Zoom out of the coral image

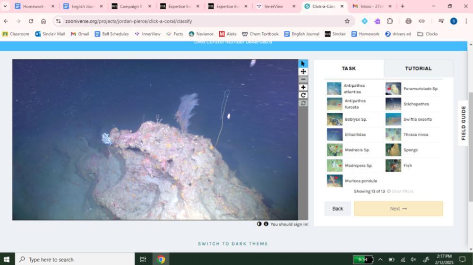(x=303, y=79)
